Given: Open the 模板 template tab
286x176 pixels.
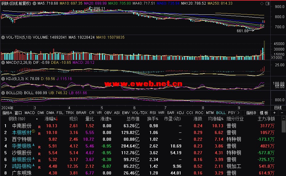Looking at the screenshot, I should pos(264,113).
